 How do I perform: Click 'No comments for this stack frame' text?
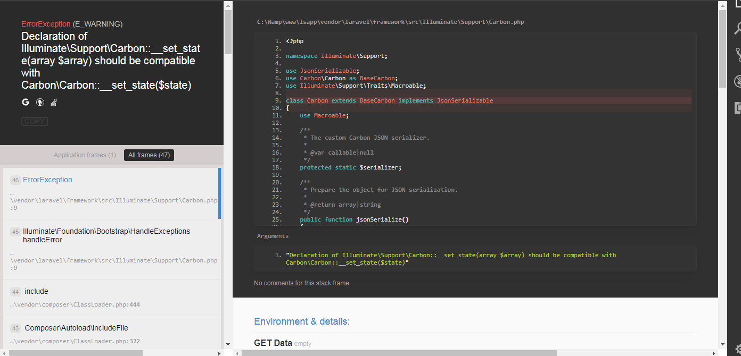pos(302,283)
